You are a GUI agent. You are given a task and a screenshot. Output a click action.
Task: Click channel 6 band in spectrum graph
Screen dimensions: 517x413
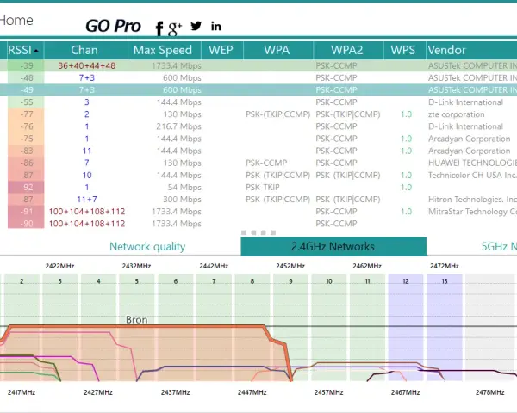(176, 327)
